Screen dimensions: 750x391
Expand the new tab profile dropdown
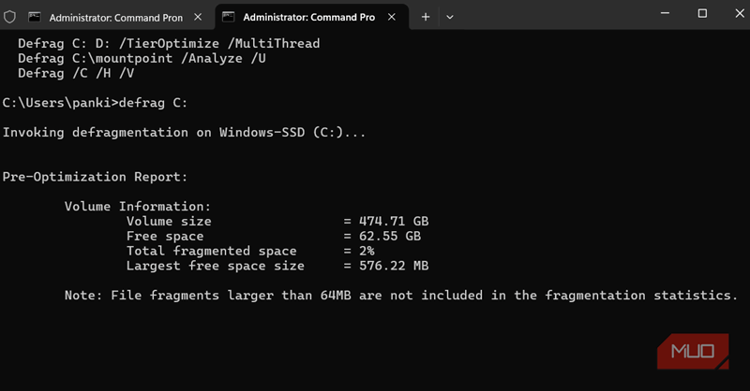450,17
